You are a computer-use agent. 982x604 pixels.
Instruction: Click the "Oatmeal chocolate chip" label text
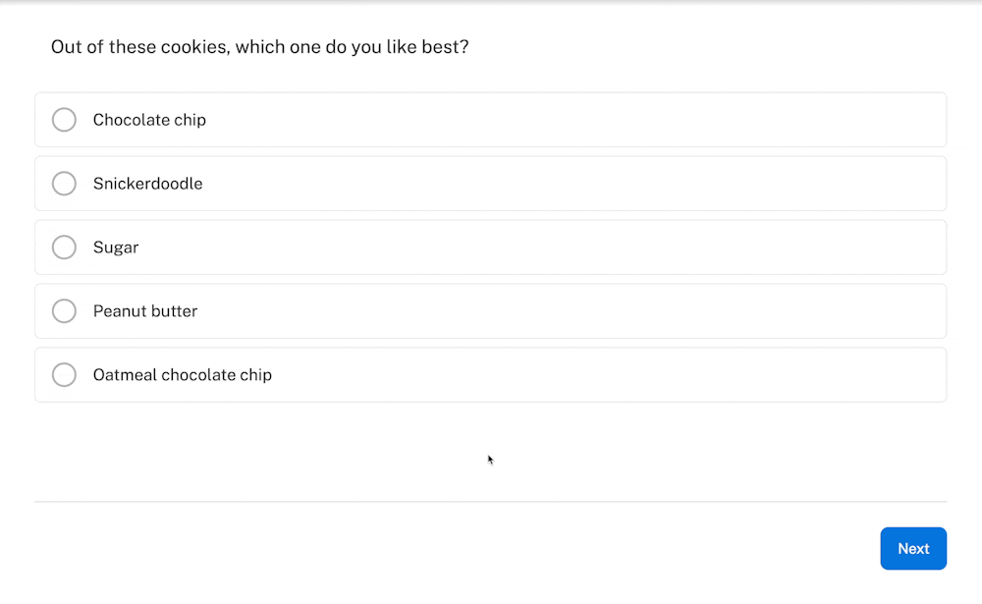[x=183, y=375]
